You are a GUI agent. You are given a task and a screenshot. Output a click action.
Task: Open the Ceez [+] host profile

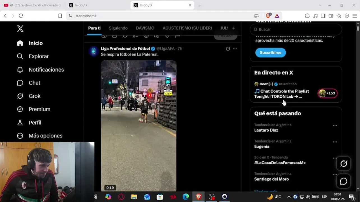266,84
